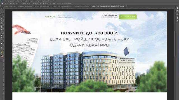Align vertical centers icon
The image size is (179, 100).
click(46, 4)
